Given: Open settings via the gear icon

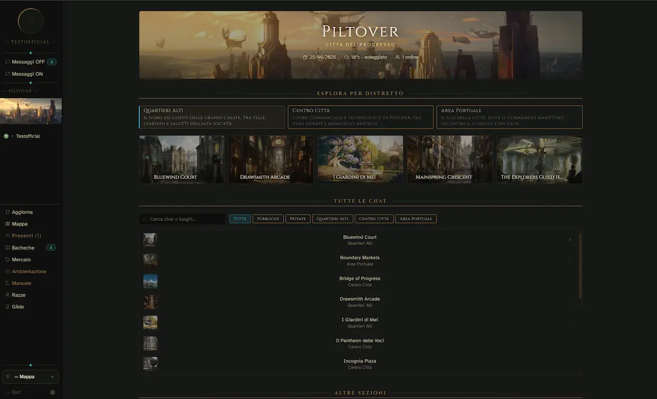Looking at the screenshot, I should tap(53, 392).
